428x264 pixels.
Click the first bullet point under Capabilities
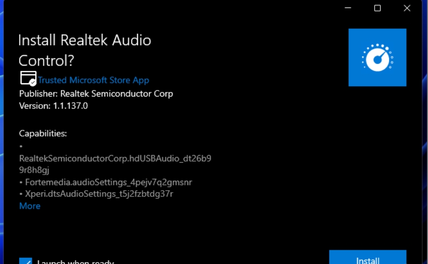coord(21,146)
